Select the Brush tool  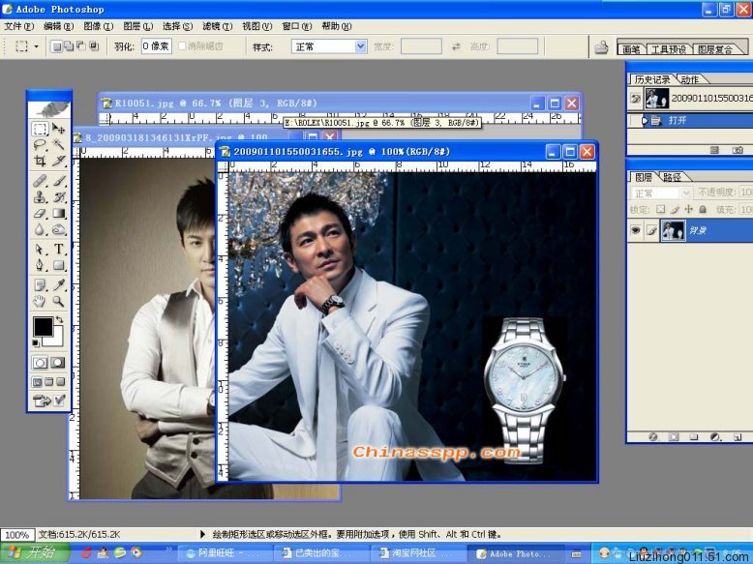(x=59, y=181)
